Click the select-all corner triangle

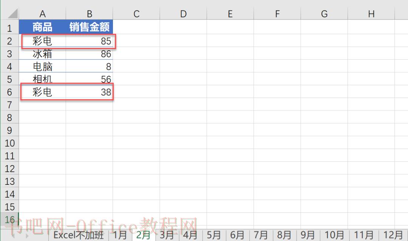click(x=13, y=14)
